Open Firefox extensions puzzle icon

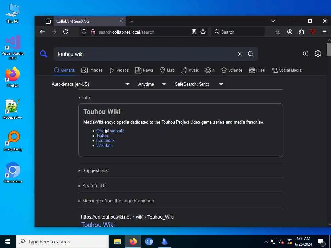coord(302,32)
